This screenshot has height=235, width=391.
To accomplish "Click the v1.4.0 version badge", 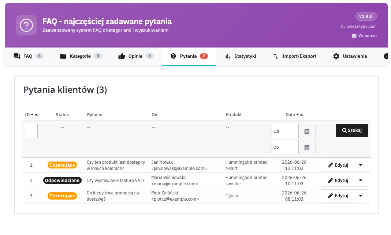I will coord(366,16).
